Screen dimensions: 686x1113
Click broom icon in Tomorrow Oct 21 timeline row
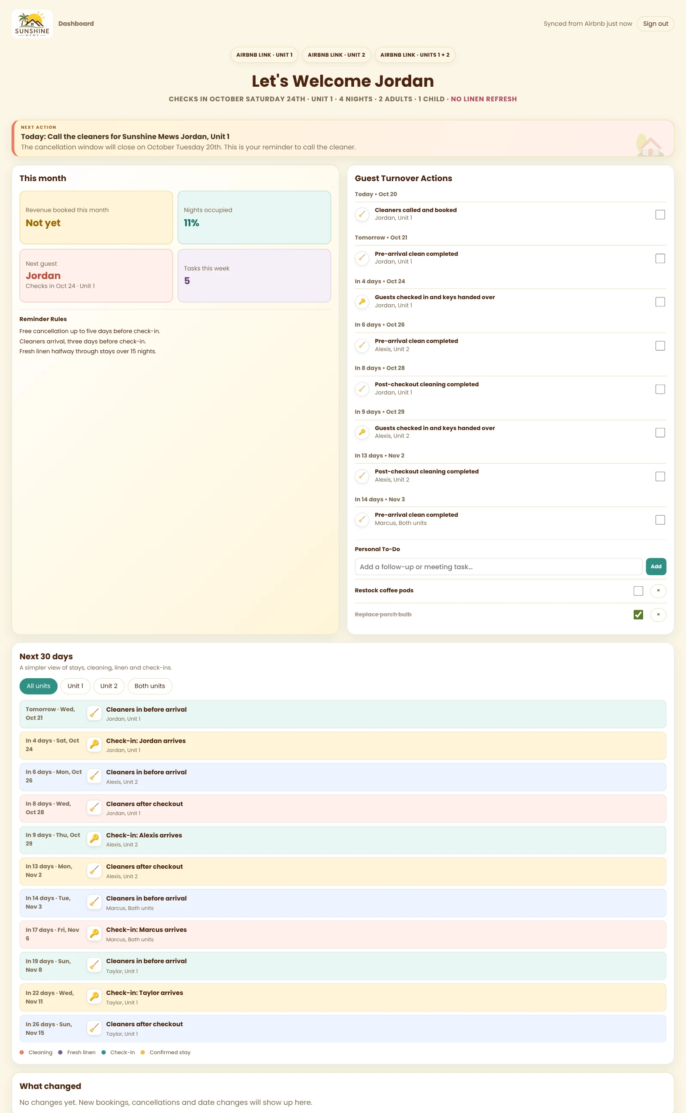(x=94, y=713)
